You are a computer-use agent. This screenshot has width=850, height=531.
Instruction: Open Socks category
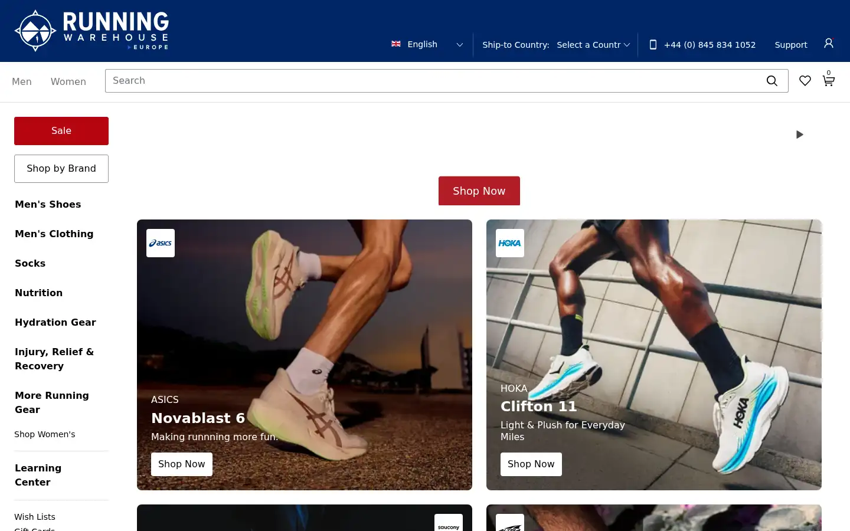point(30,264)
